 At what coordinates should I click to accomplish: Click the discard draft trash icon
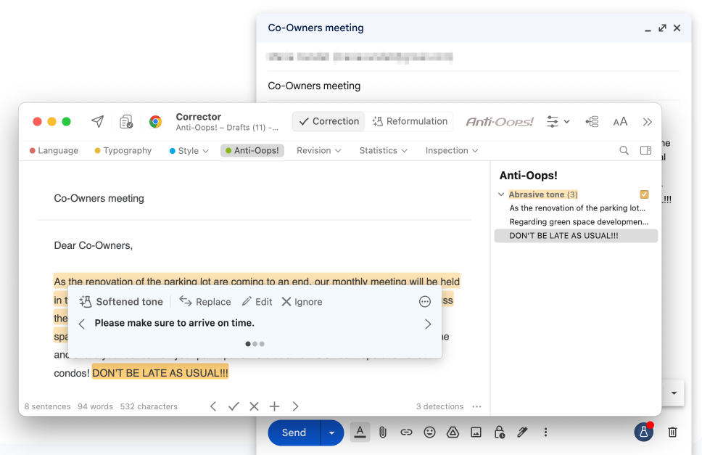(672, 433)
